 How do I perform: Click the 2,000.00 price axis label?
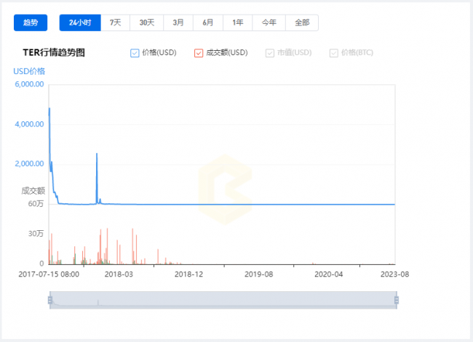pos(29,164)
